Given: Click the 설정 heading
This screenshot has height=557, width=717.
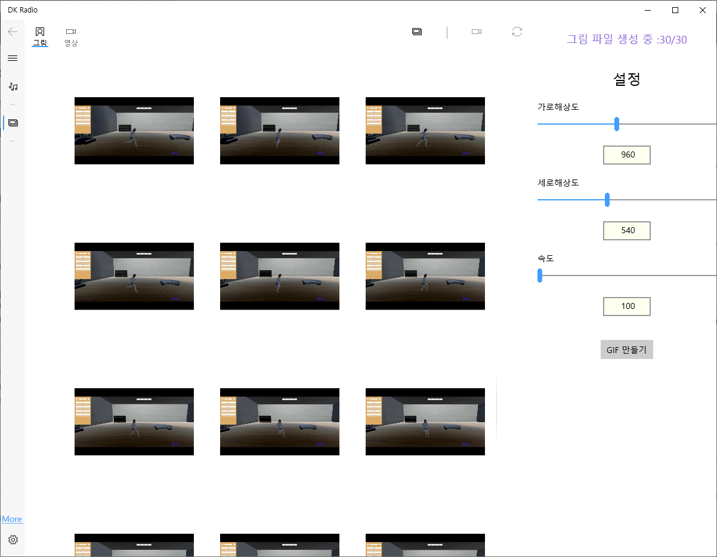Looking at the screenshot, I should pos(627,79).
